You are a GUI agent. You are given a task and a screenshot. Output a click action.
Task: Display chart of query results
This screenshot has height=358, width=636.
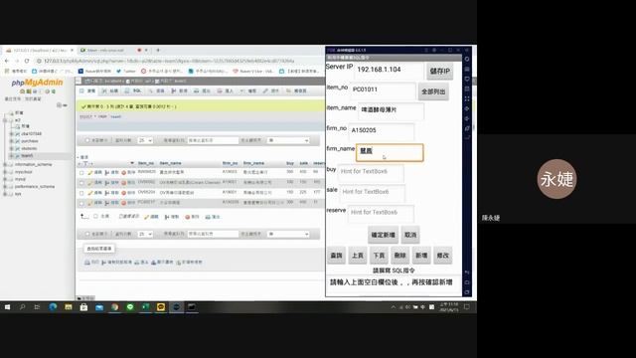162,263
